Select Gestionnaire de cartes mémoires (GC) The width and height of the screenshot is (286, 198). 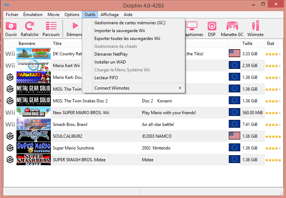click(133, 23)
